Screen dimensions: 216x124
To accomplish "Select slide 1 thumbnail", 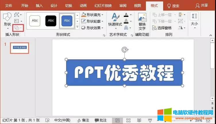I will pos(20,48).
